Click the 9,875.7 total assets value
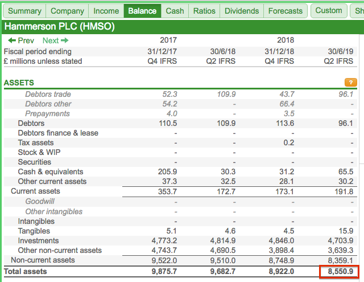 click(x=164, y=272)
